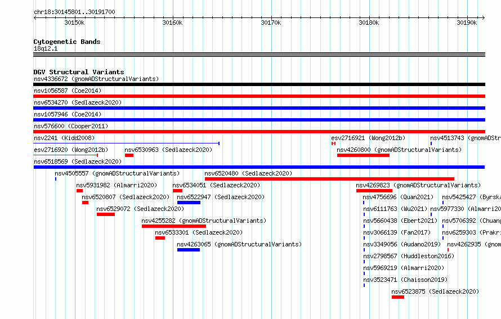This screenshot has height=319, width=501.
Task: Click the red nsv4269823 variant bar
Action: pyautogui.click(x=374, y=191)
